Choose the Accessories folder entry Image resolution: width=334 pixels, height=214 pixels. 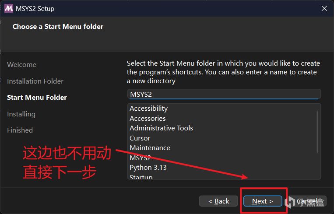point(148,118)
